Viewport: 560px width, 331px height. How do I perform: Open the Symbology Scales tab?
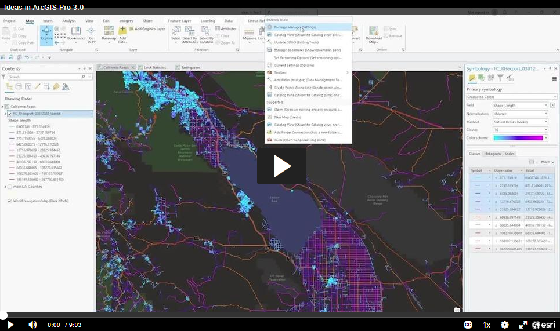coord(510,154)
